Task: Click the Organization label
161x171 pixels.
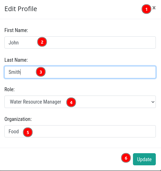Action: 18,119
